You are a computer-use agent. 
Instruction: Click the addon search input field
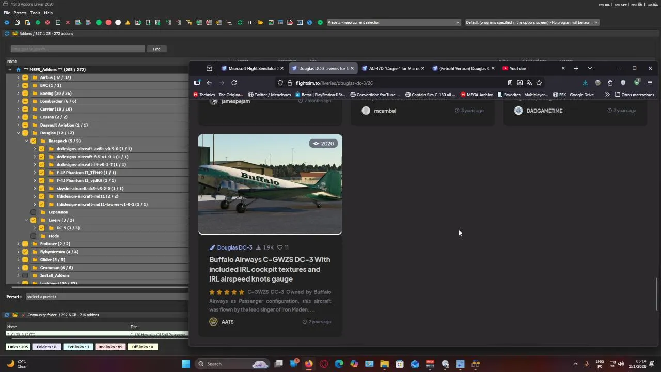[77, 49]
